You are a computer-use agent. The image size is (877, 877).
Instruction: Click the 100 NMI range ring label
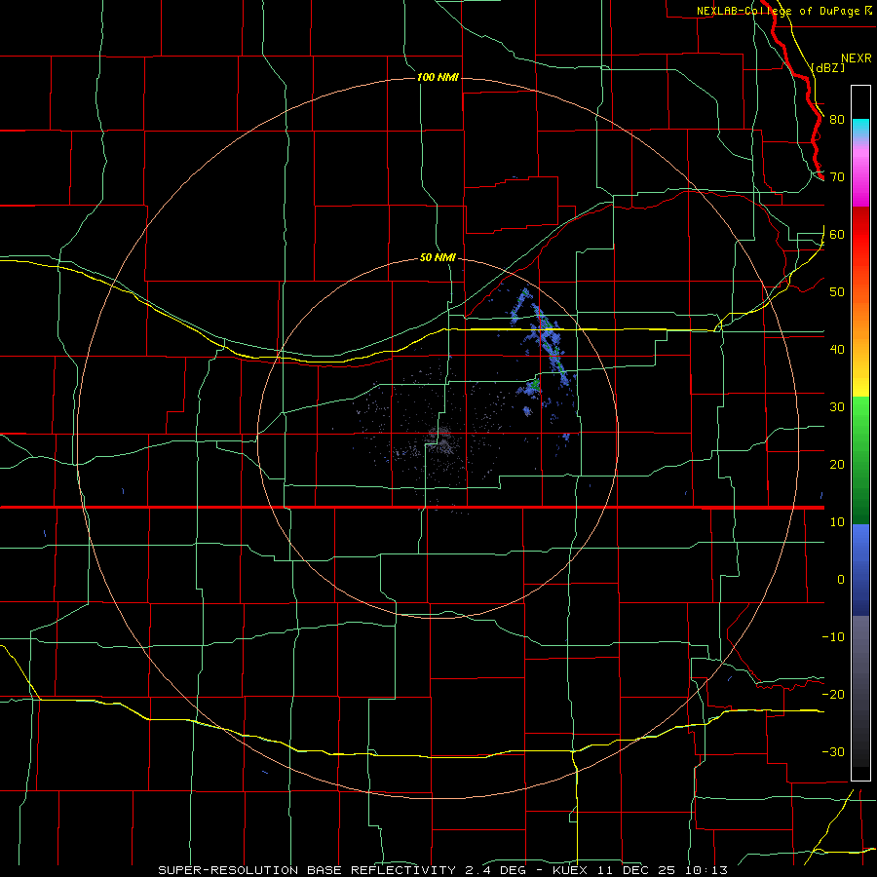(438, 77)
